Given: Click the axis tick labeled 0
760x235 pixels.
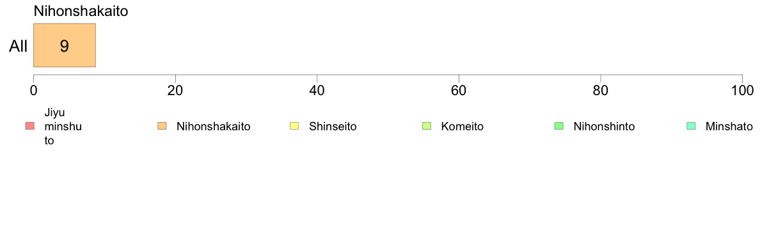Looking at the screenshot, I should click(x=33, y=90).
